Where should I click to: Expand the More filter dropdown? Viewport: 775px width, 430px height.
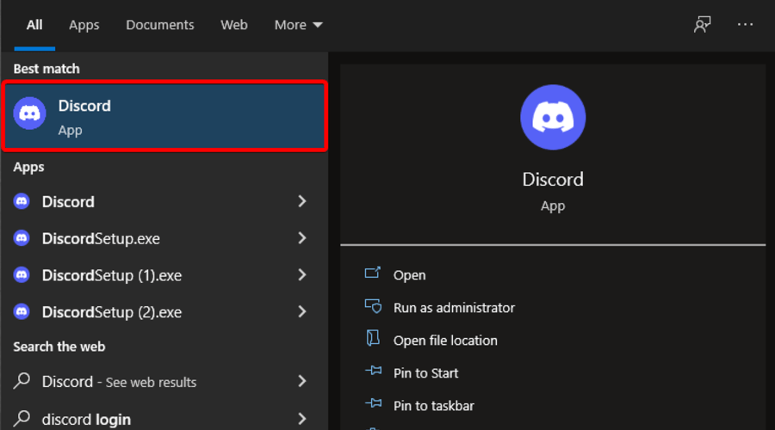pyautogui.click(x=298, y=25)
